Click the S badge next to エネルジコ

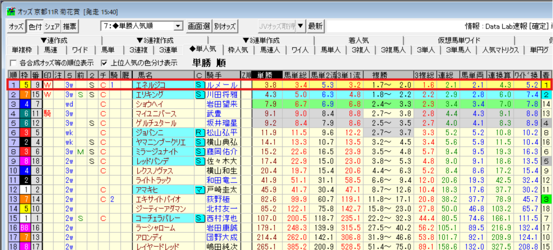pyautogui.click(x=199, y=85)
